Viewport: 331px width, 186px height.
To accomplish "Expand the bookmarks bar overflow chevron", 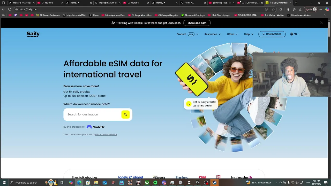I will coord(325,15).
